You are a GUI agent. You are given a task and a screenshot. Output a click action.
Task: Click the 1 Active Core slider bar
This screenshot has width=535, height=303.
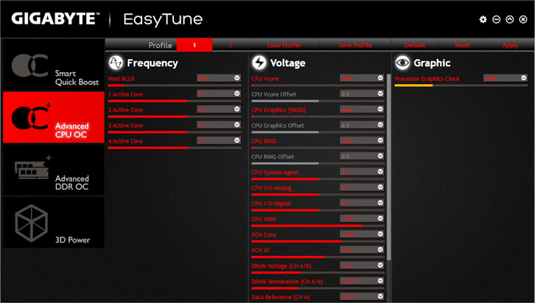tap(175, 101)
